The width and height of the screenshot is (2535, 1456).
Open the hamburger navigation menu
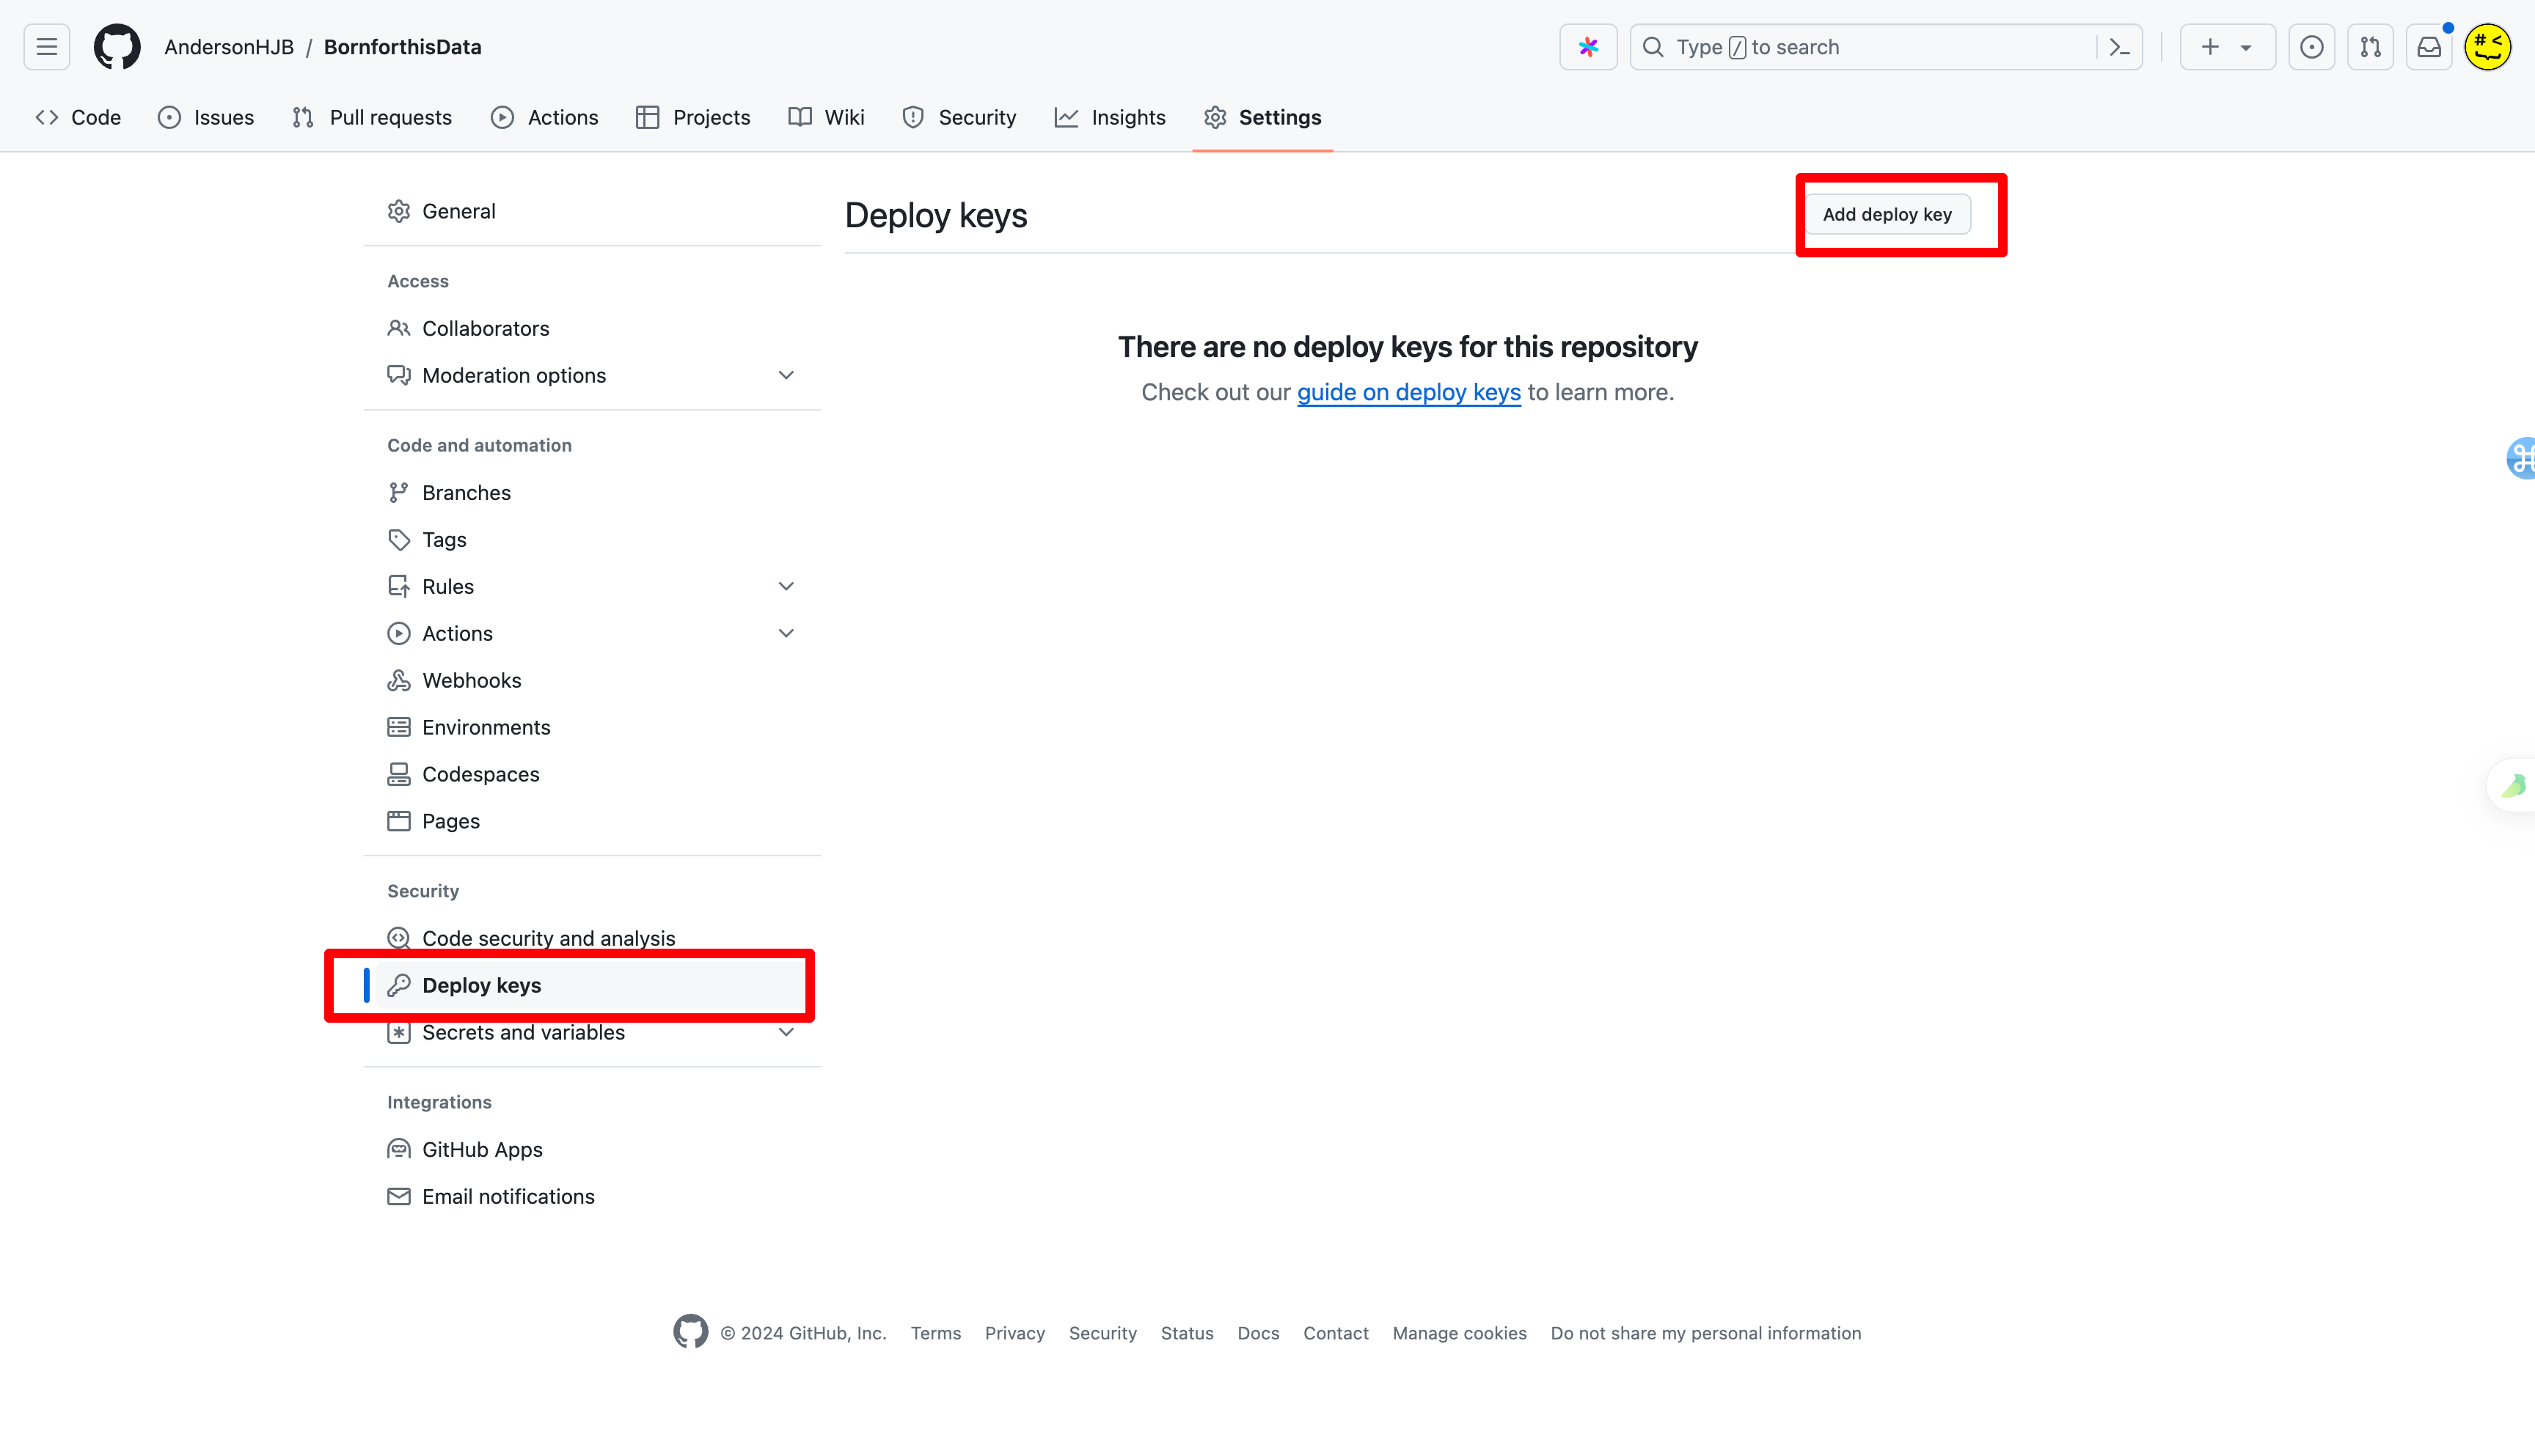click(47, 47)
